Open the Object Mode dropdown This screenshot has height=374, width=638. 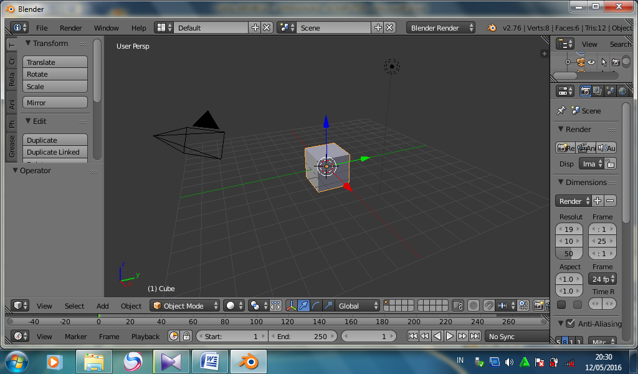tap(184, 305)
